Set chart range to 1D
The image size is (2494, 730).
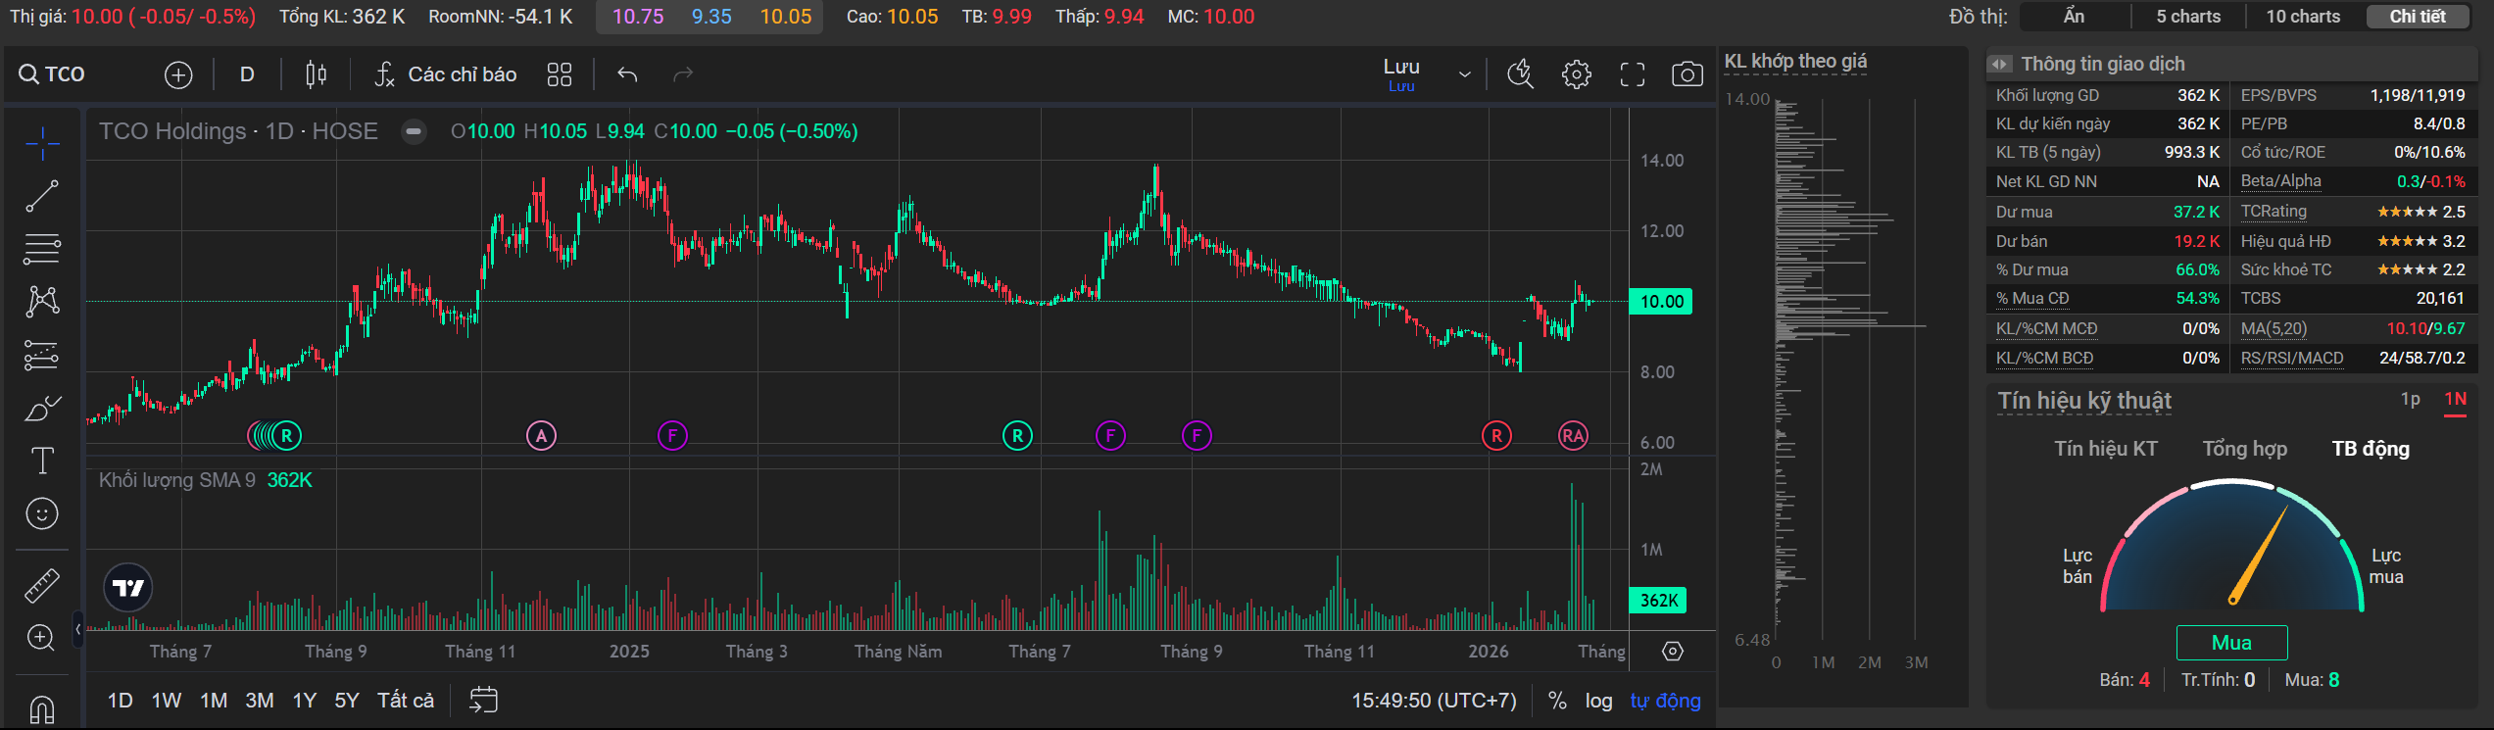click(120, 701)
